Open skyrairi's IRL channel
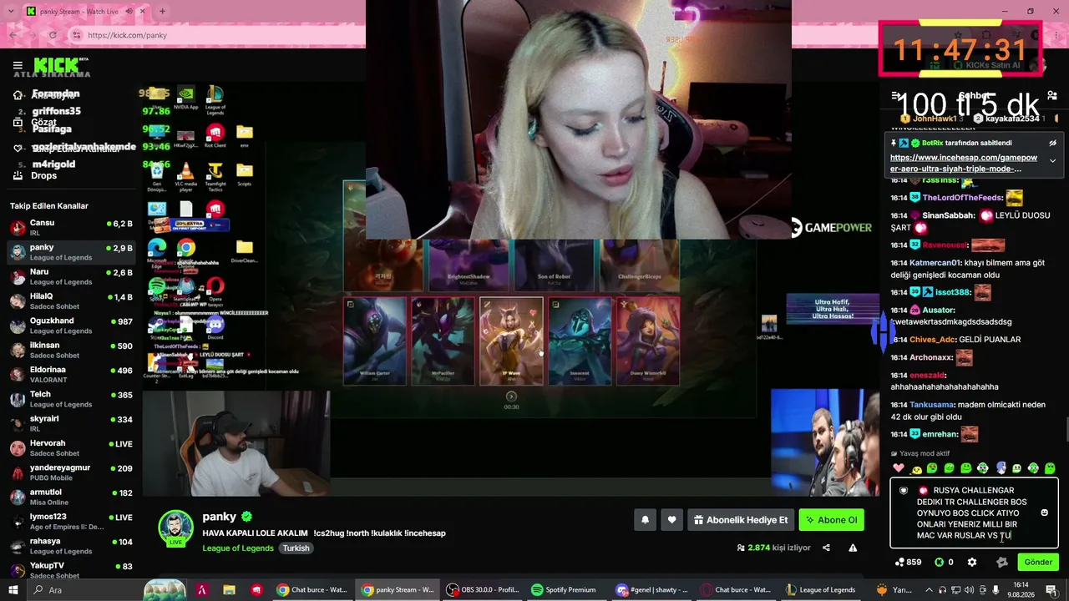Viewport: 1069px width, 601px height. coord(71,423)
